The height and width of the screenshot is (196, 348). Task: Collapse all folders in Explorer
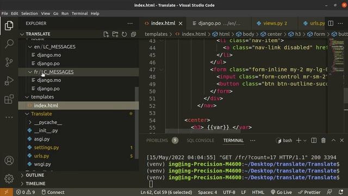(133, 34)
